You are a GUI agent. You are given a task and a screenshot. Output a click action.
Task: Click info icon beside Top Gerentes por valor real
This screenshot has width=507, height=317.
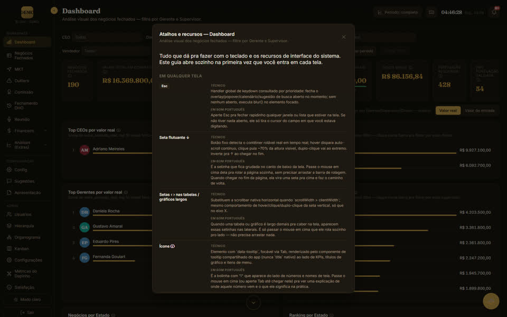(126, 192)
